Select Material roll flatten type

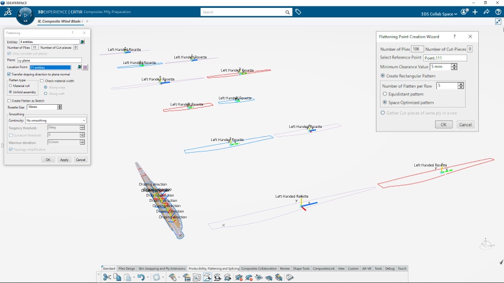pyautogui.click(x=10, y=85)
